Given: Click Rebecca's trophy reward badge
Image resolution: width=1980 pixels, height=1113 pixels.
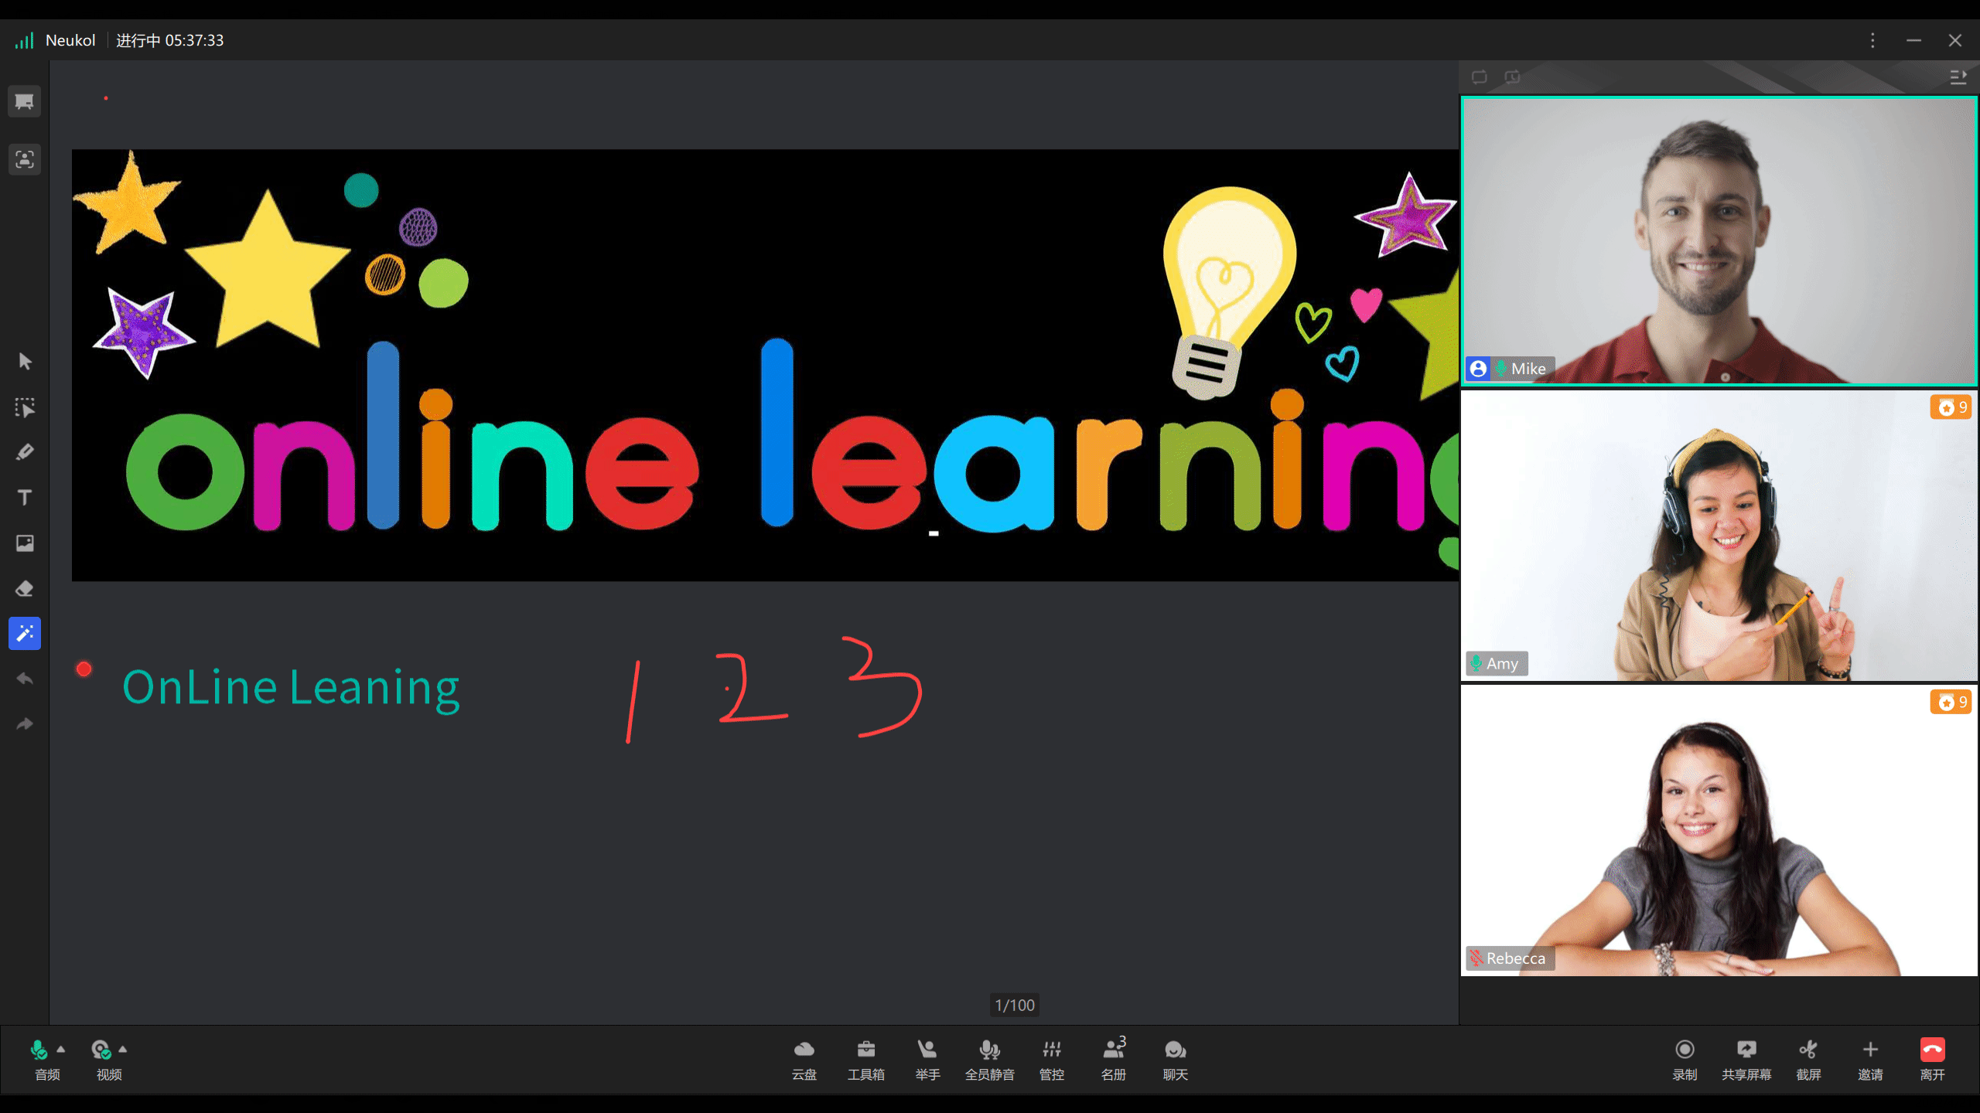Looking at the screenshot, I should coord(1951,702).
